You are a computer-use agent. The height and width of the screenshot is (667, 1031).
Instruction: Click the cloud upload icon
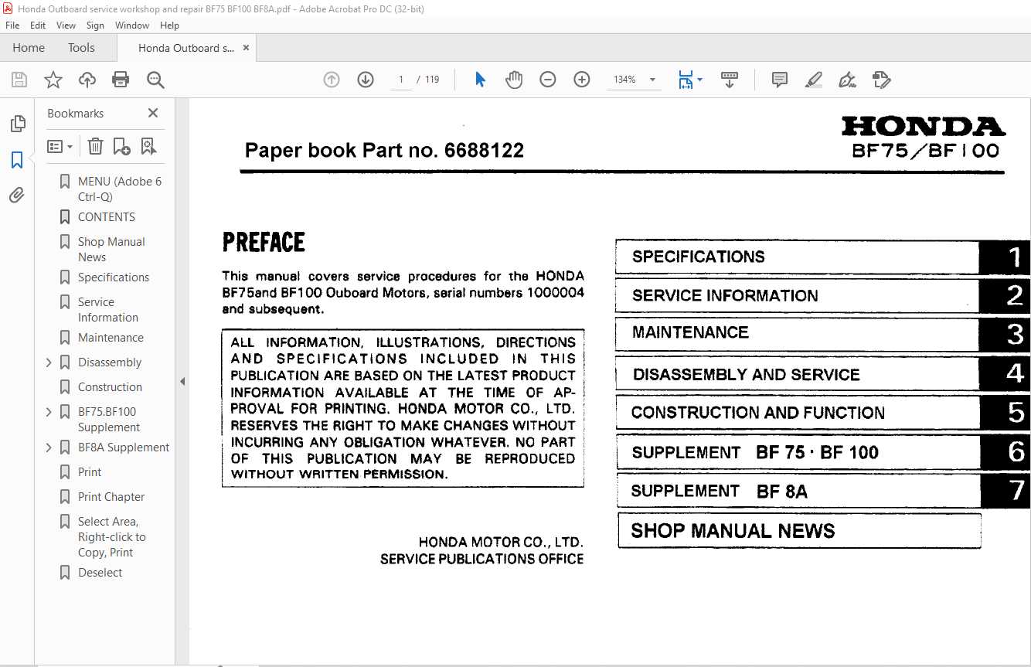pyautogui.click(x=87, y=80)
